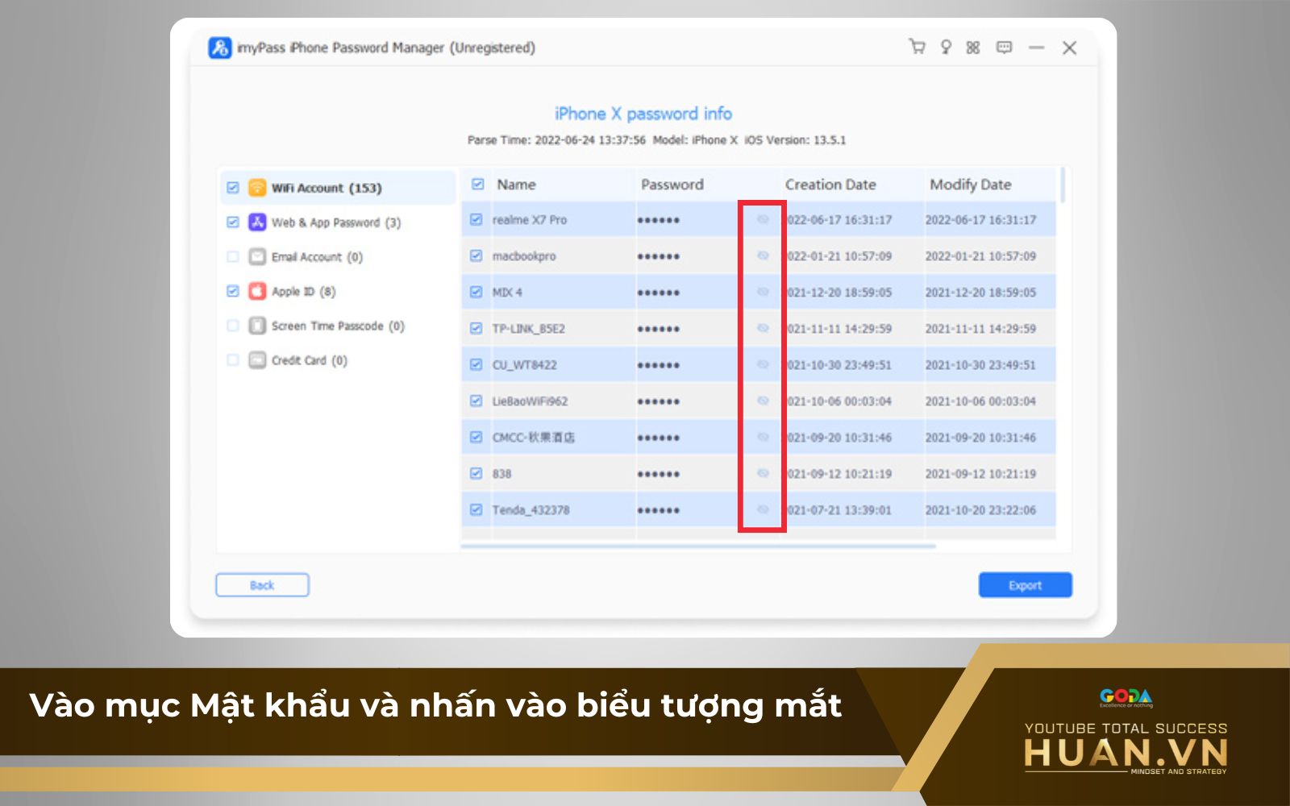Uncheck the Tenda_432378 row checkbox
Image resolution: width=1290 pixels, height=806 pixels.
point(476,509)
